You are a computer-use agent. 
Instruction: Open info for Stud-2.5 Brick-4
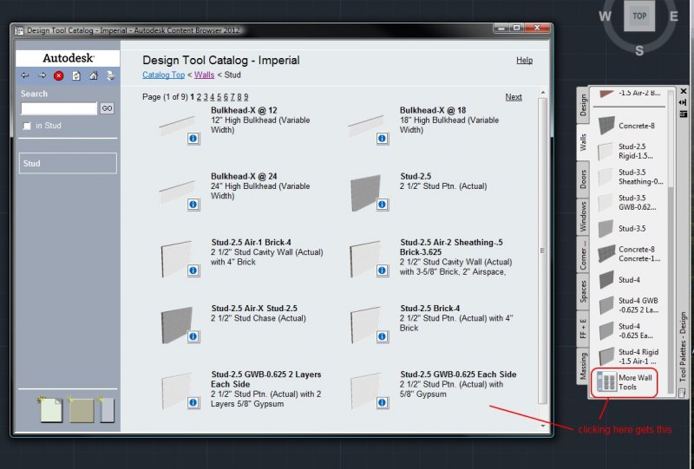click(383, 336)
